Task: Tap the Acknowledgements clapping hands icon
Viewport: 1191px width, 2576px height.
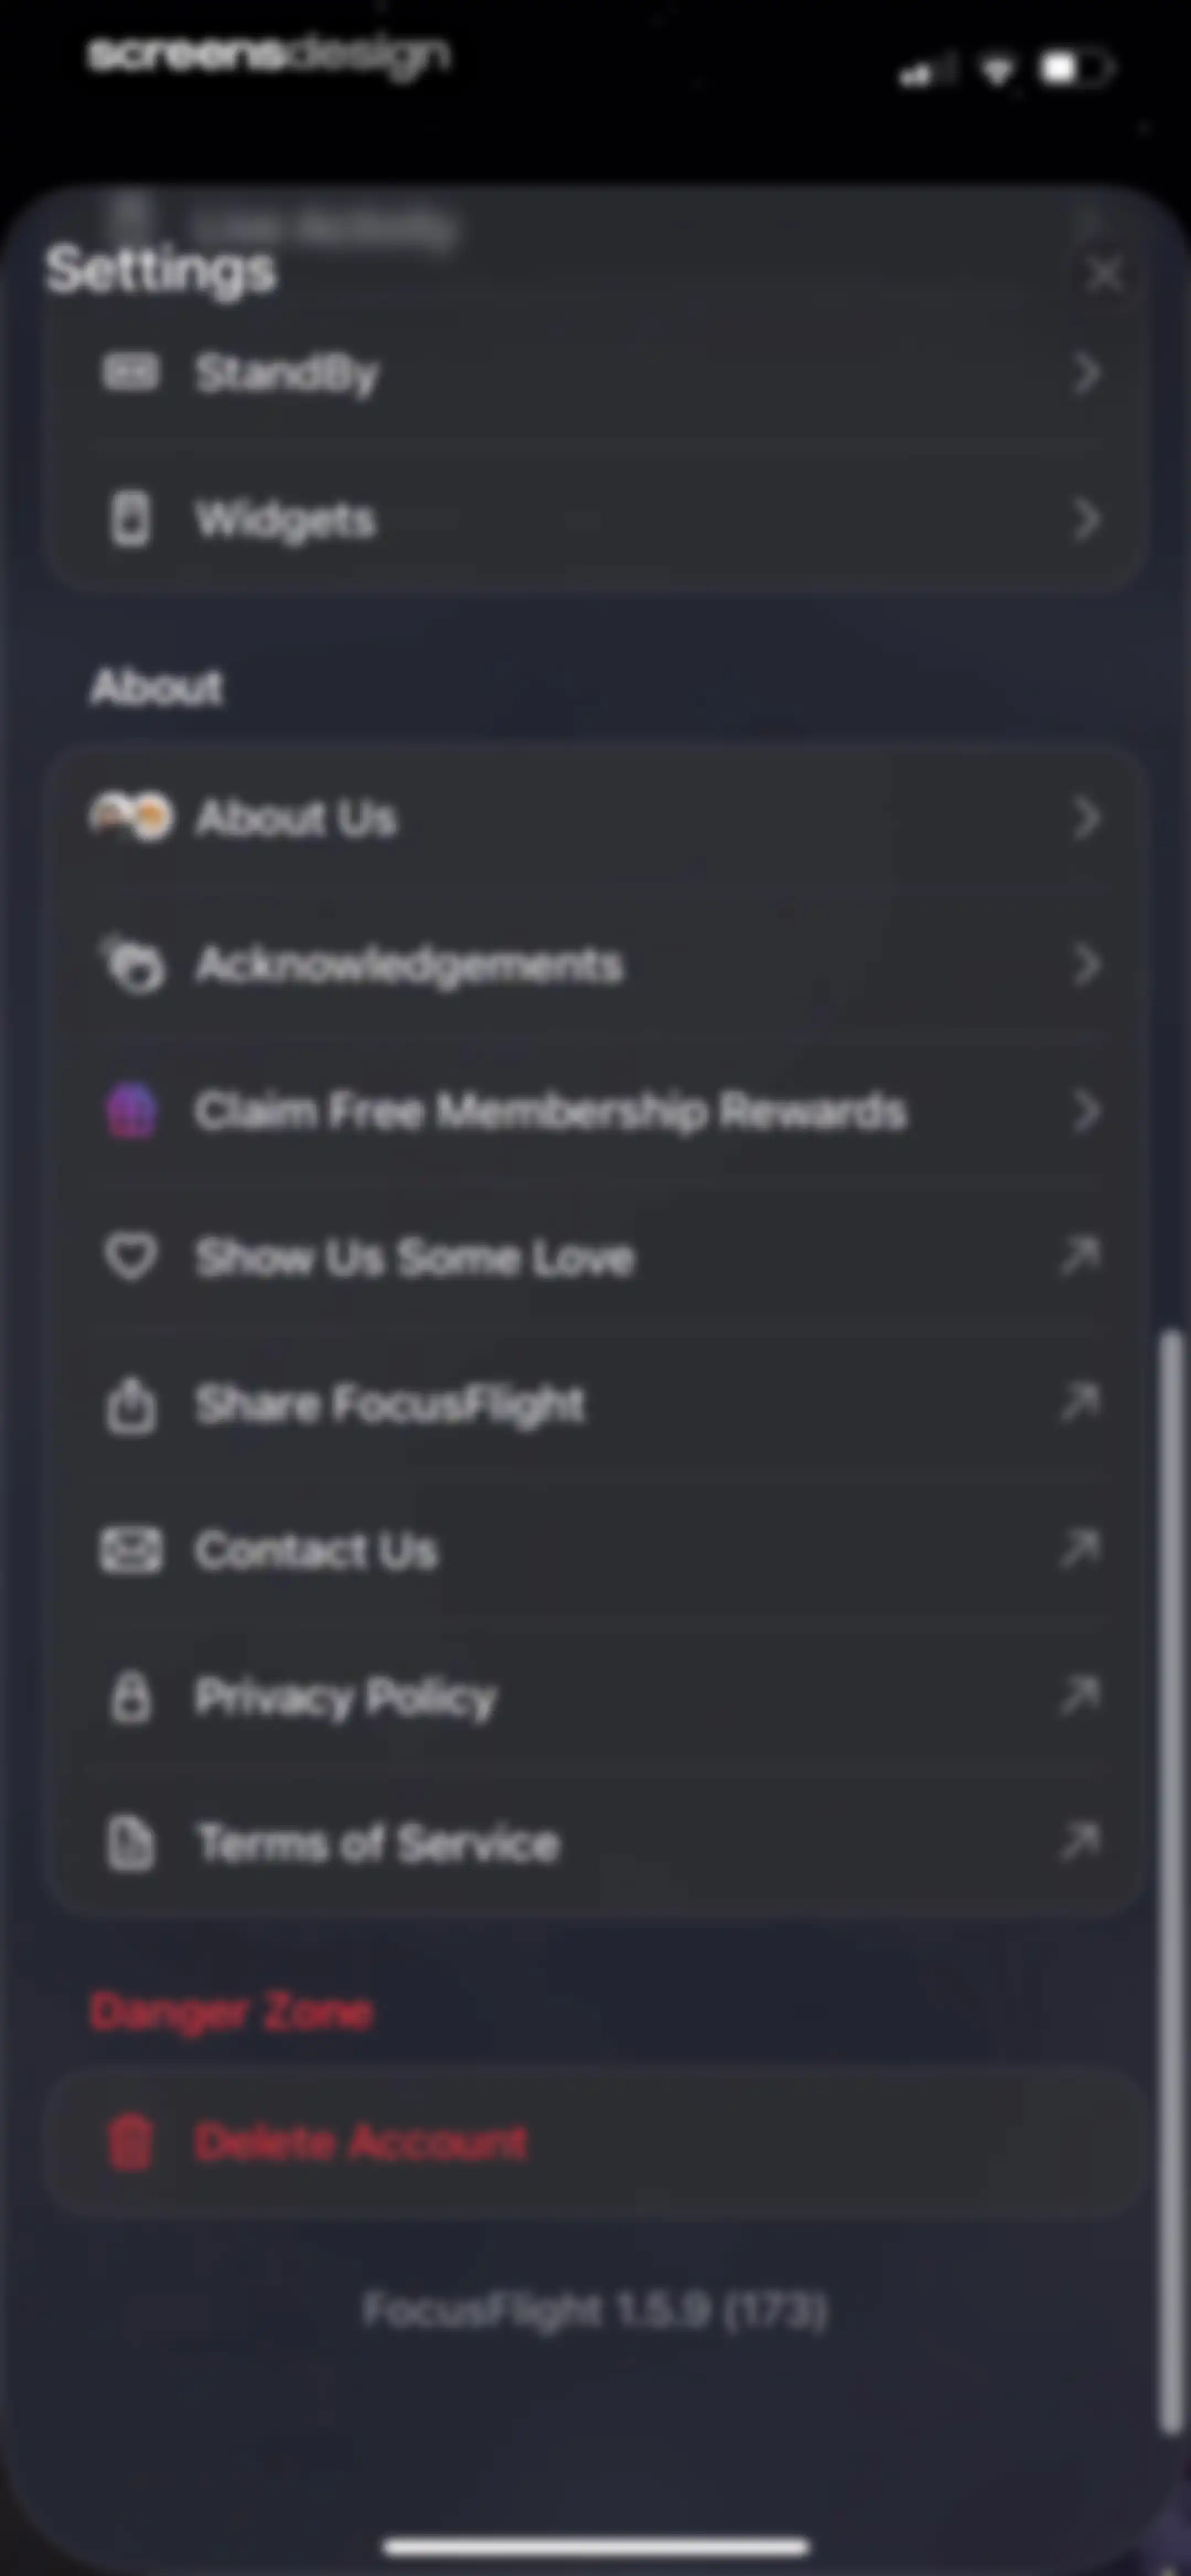Action: pyautogui.click(x=131, y=964)
